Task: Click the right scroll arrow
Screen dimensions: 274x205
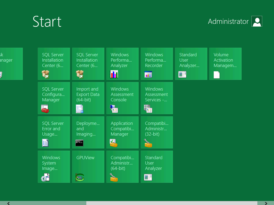Action: click(266, 203)
